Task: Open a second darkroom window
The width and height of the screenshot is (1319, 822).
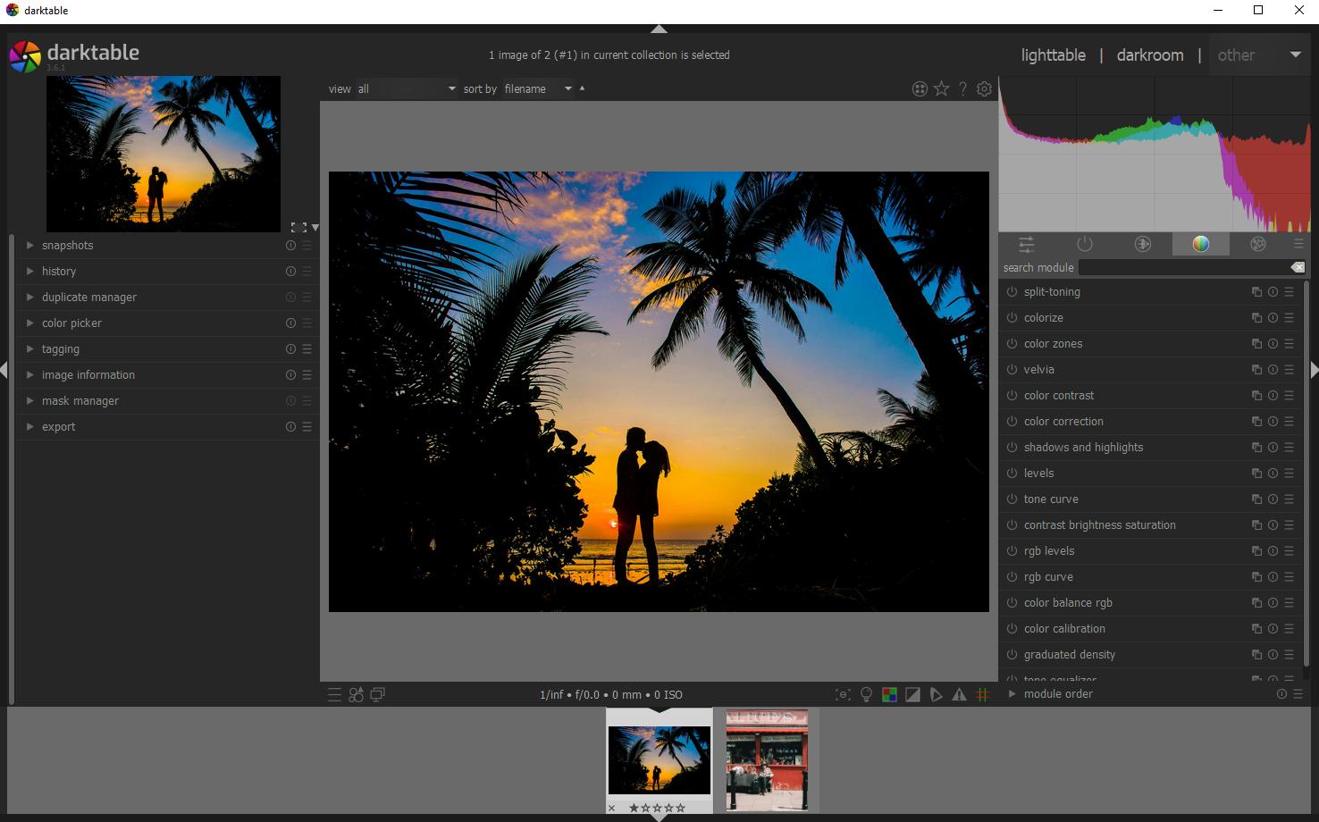Action: (376, 694)
